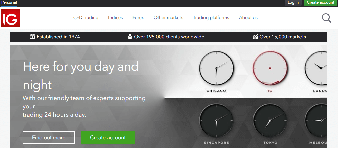Click the bank building icon beside Established

click(x=33, y=37)
